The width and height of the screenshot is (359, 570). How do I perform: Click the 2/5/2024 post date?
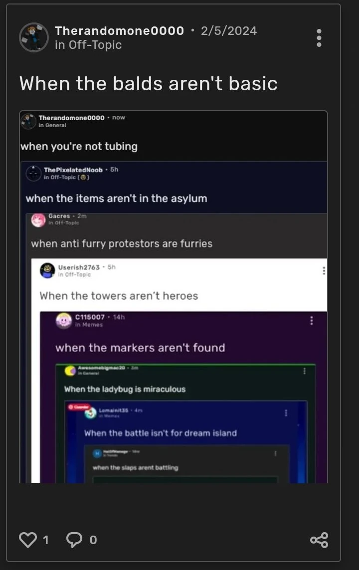pos(229,31)
